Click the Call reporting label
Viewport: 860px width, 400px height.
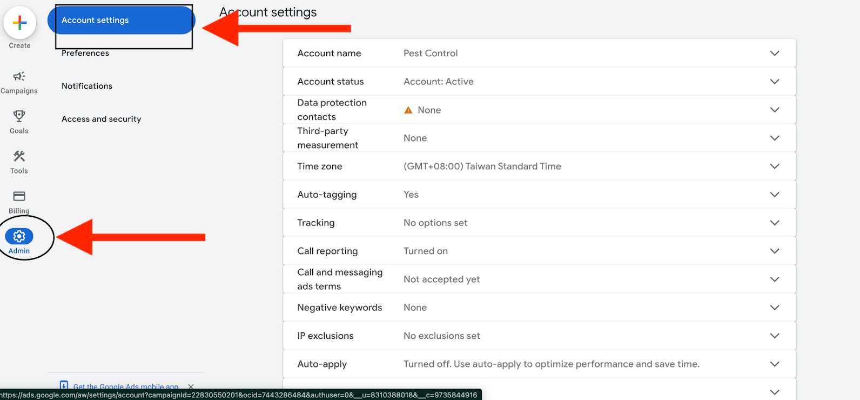click(x=327, y=251)
